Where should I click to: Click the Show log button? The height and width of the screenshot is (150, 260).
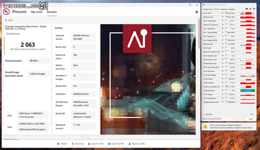point(78,144)
